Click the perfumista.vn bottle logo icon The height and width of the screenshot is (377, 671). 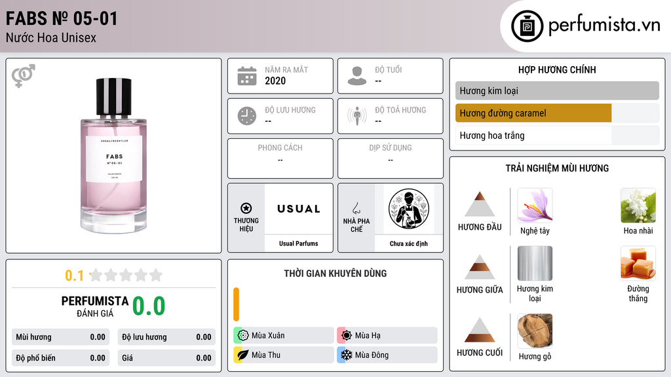coord(527,26)
